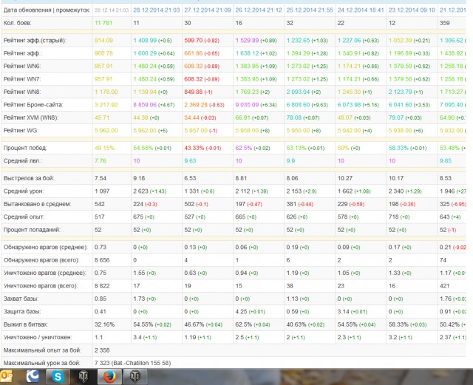Select total spotted enemies value 8 656
The width and height of the screenshot is (473, 385).
click(102, 260)
